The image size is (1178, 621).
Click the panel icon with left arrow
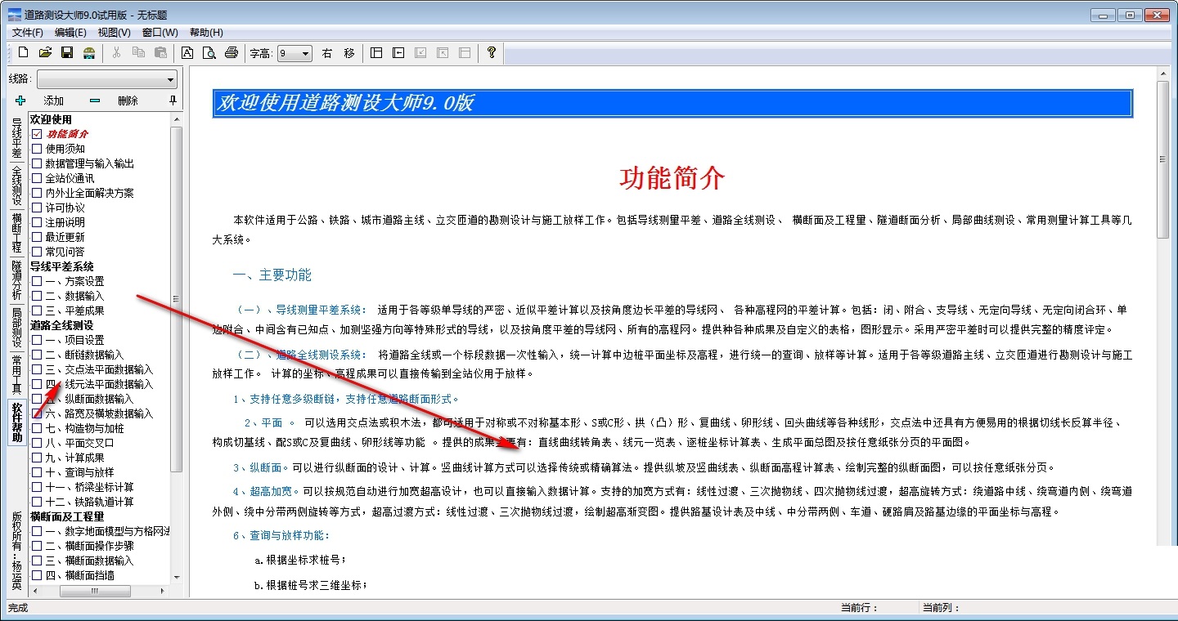coord(398,52)
